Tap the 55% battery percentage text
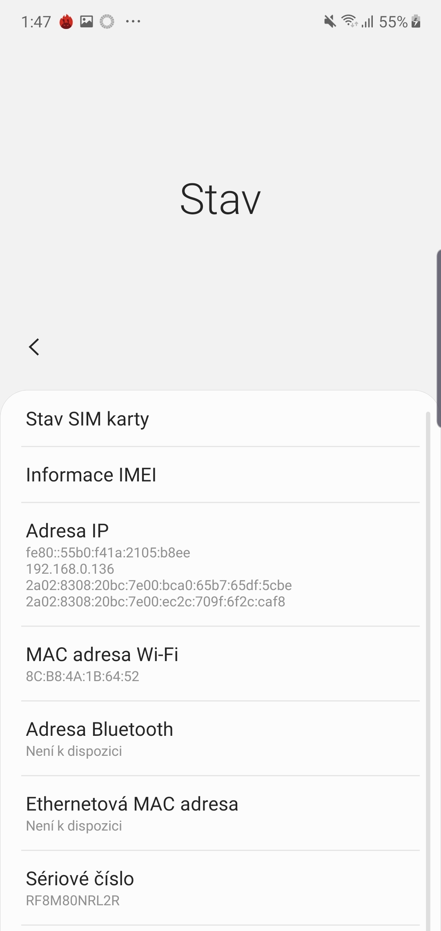441x931 pixels. tap(393, 22)
